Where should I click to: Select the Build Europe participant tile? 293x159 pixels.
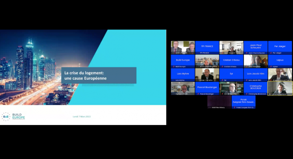(x=183, y=61)
